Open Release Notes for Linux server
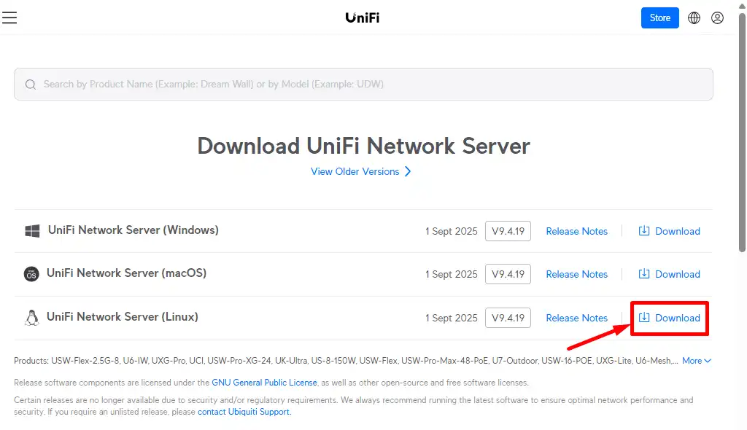Screen dimensions: 747x430 (x=576, y=318)
